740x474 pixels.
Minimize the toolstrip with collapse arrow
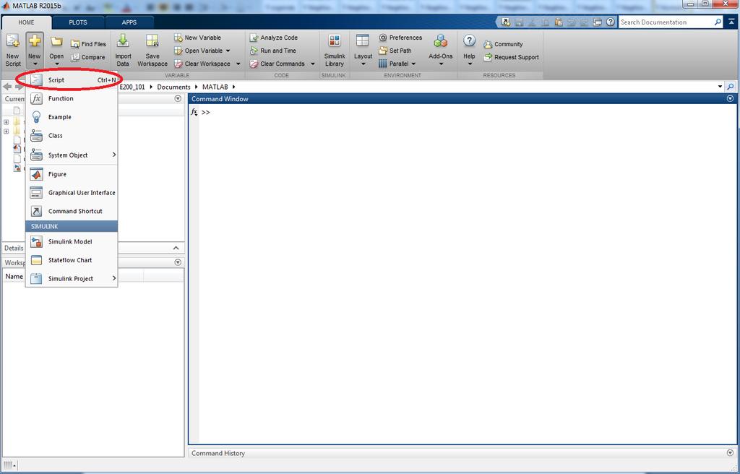[731, 22]
